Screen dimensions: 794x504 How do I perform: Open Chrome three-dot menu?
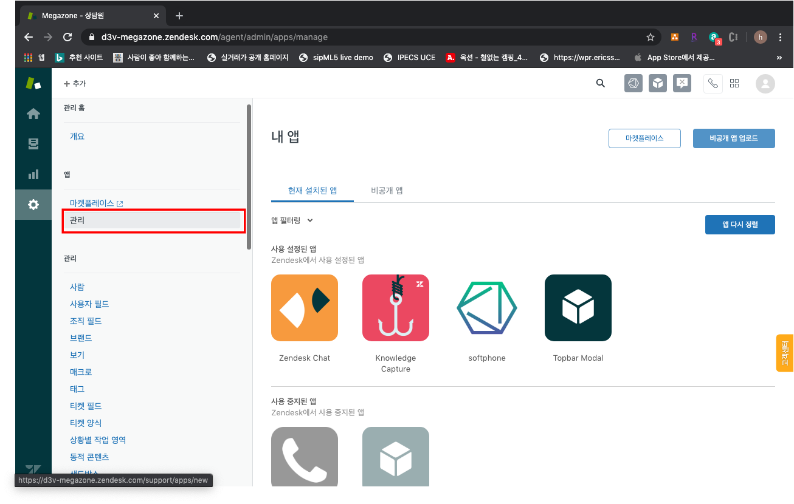pyautogui.click(x=781, y=37)
